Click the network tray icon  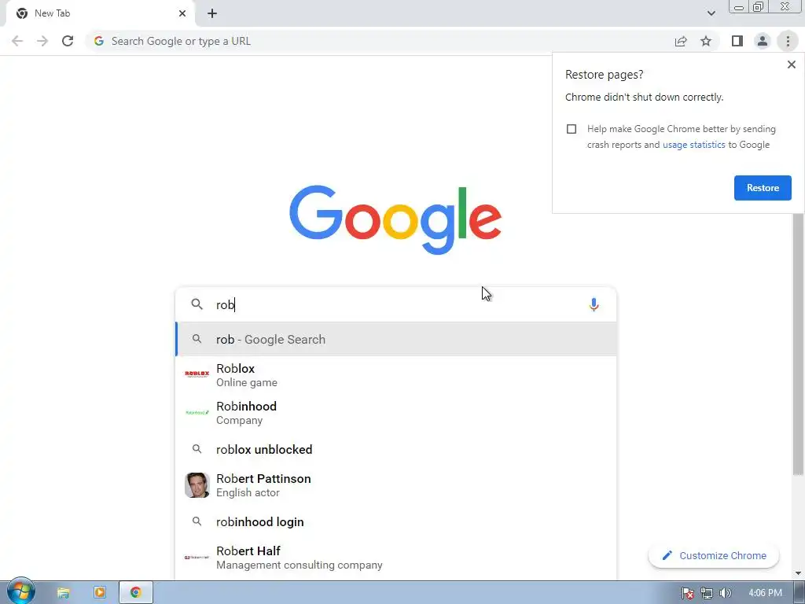(x=707, y=593)
